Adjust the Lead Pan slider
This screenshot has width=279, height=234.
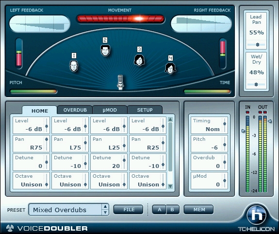click(x=256, y=45)
